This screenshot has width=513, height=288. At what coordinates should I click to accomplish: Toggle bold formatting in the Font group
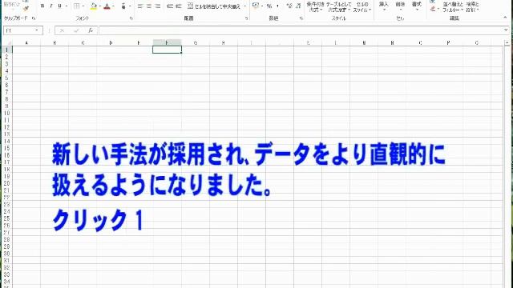point(42,6)
